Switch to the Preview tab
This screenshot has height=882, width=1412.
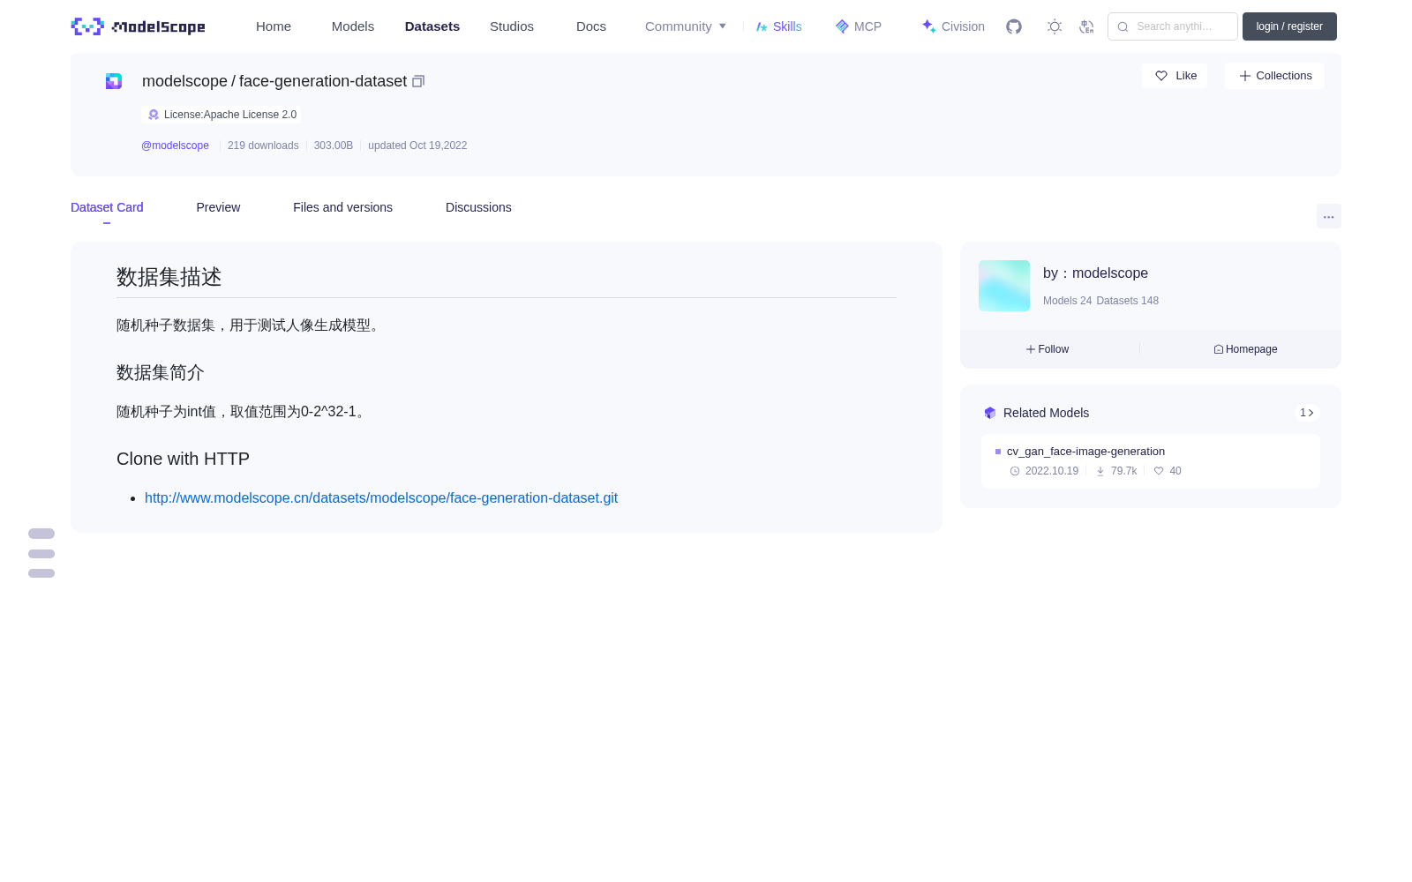[218, 207]
